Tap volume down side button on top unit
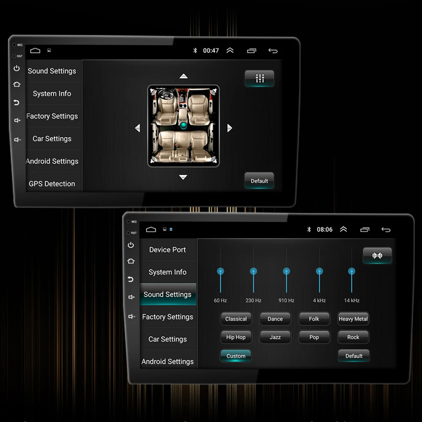The height and width of the screenshot is (422, 422). (17, 140)
